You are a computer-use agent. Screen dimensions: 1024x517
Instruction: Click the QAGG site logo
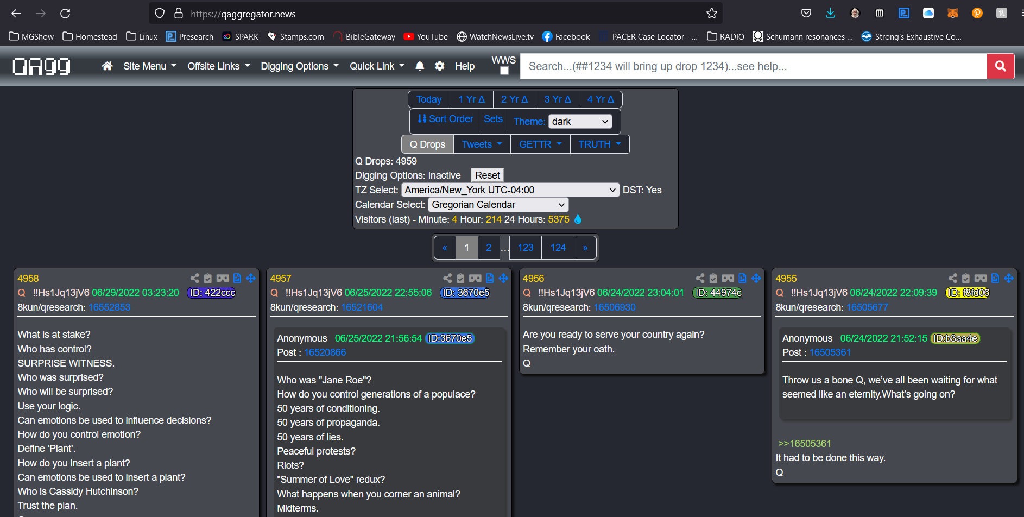42,66
